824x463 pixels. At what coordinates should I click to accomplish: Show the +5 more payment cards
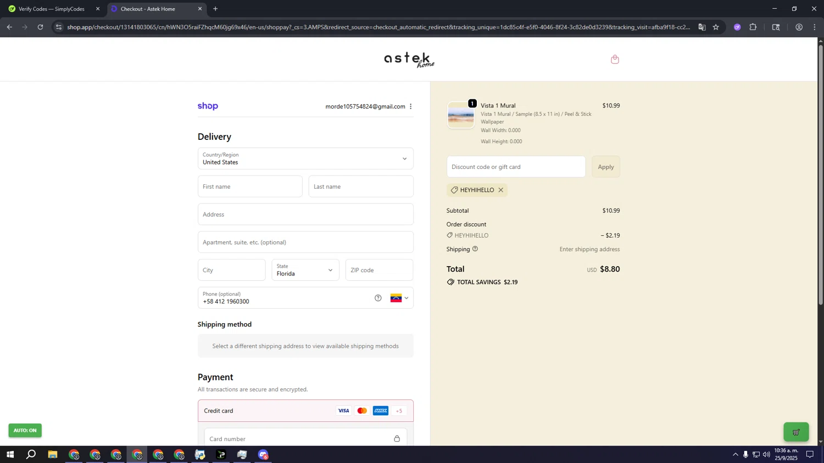(x=399, y=411)
